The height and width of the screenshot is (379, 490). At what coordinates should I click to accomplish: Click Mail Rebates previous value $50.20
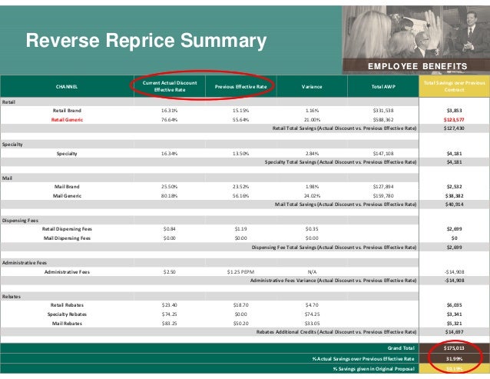pyautogui.click(x=240, y=324)
